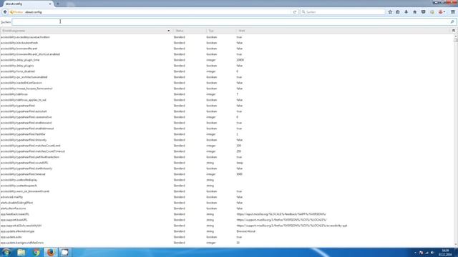Click the magnifier icon in about:config search field
Image resolution: width=458 pixels, height=257 pixels.
tap(452, 22)
